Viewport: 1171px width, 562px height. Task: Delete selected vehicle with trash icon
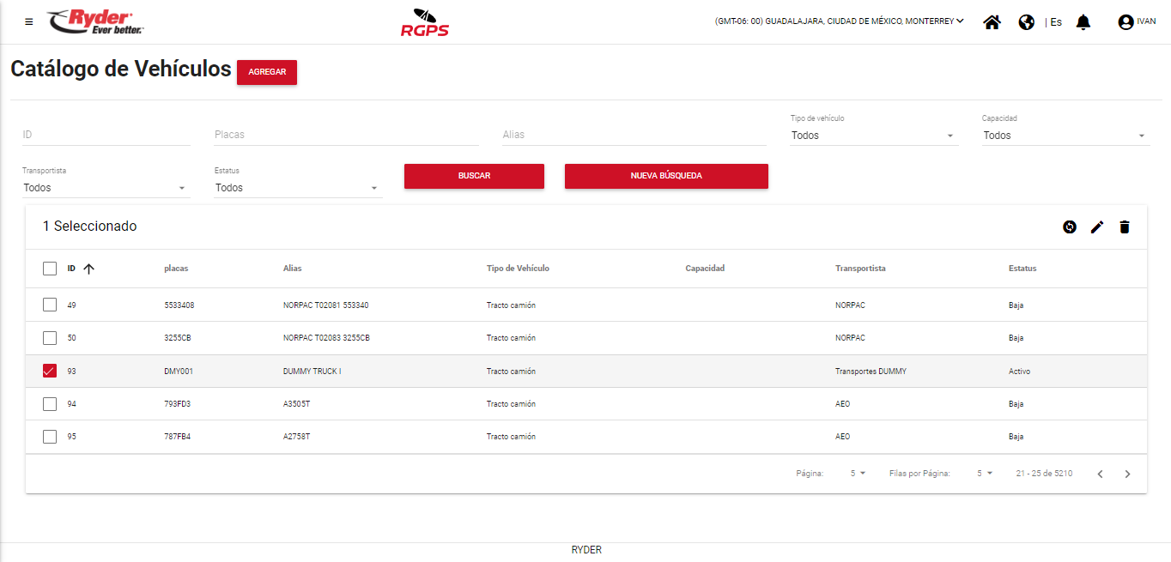point(1125,227)
